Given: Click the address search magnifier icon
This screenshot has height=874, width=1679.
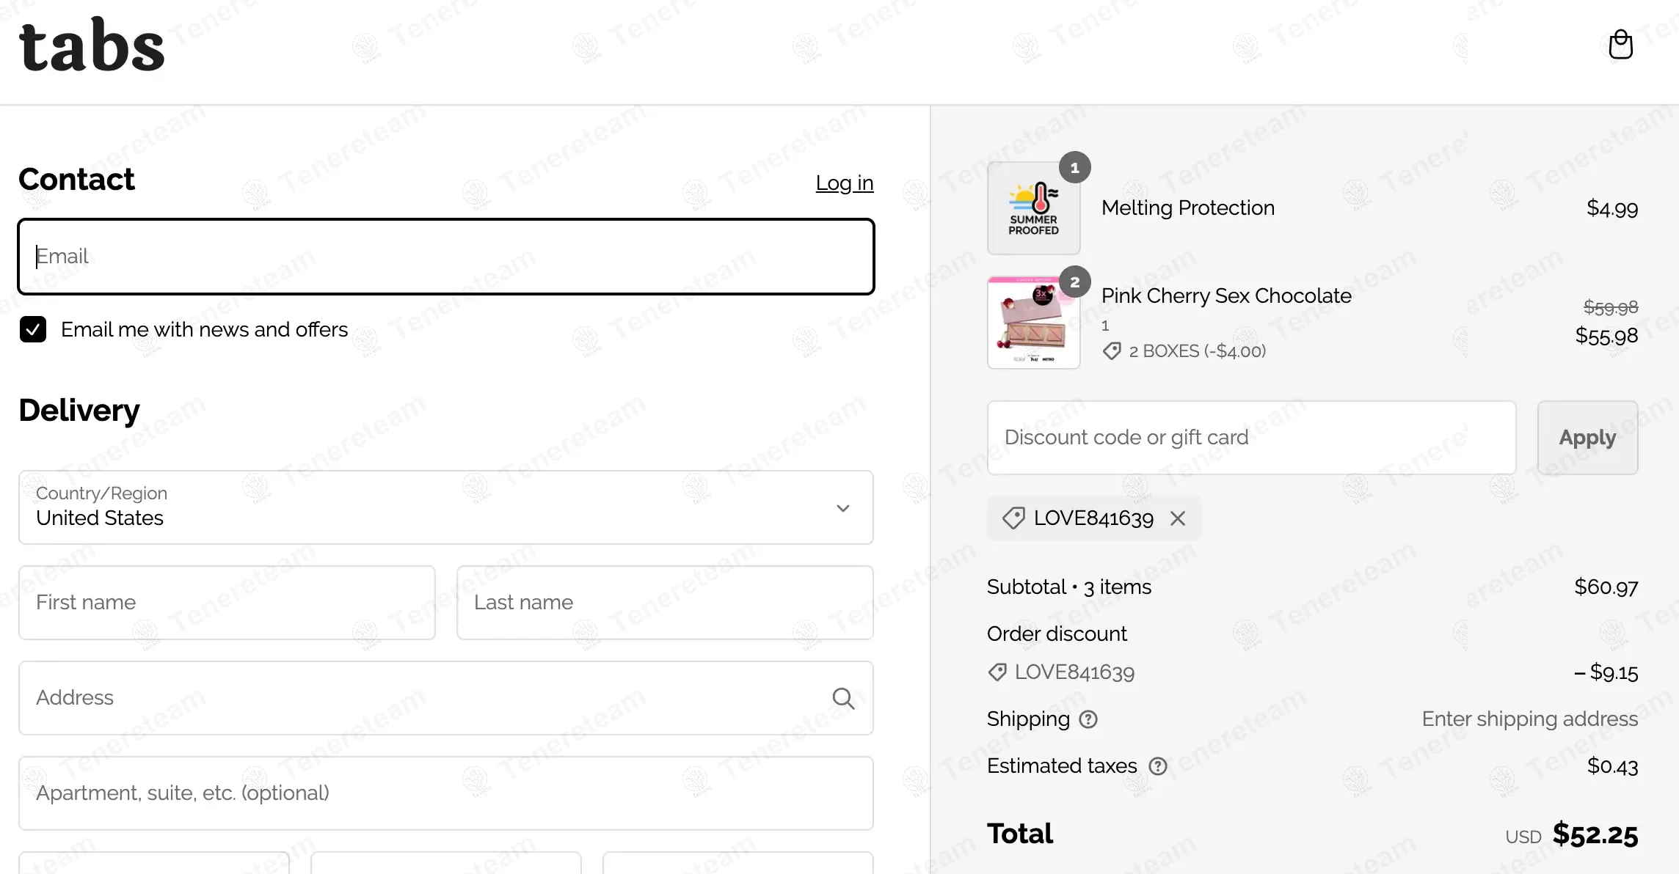Looking at the screenshot, I should click(843, 698).
